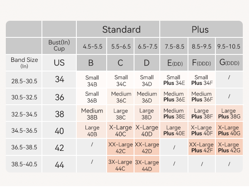This screenshot has width=249, height=187.
Task: Click the Large 38D size cell
Action: [x=146, y=113]
